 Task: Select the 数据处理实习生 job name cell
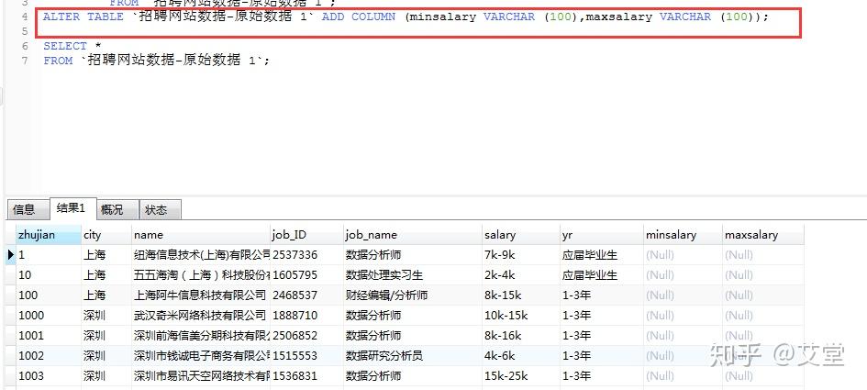(x=413, y=275)
